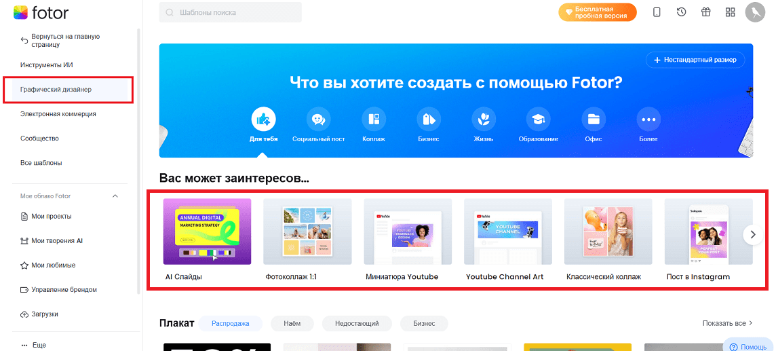The height and width of the screenshot is (351, 776).
Task: Open the history clock icon
Action: point(682,12)
